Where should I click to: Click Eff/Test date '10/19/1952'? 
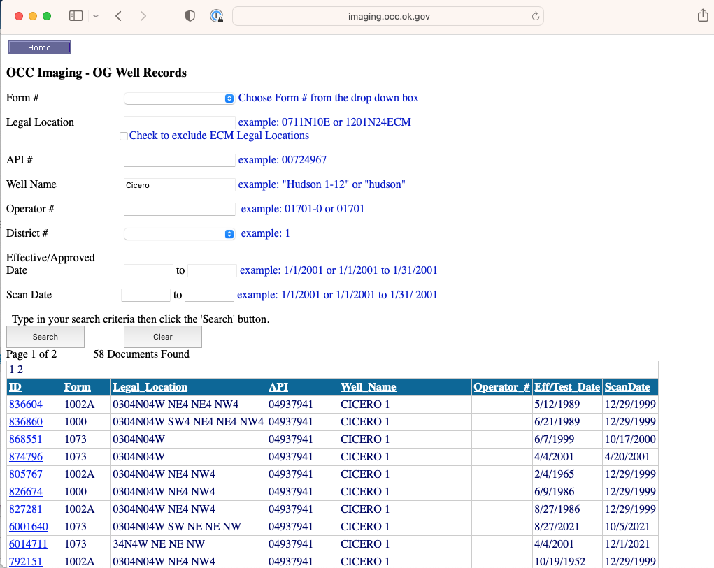559,562
